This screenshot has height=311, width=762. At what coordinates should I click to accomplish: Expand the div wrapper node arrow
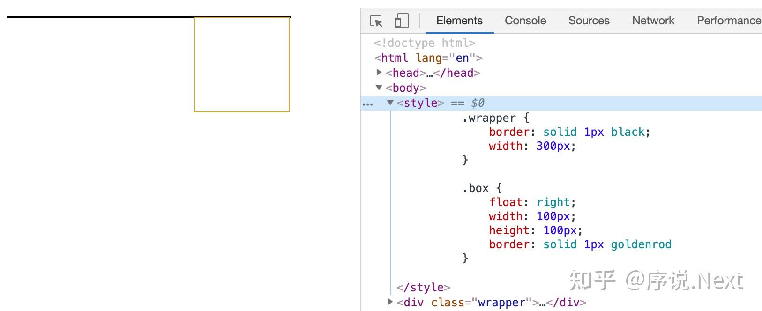tap(390, 302)
